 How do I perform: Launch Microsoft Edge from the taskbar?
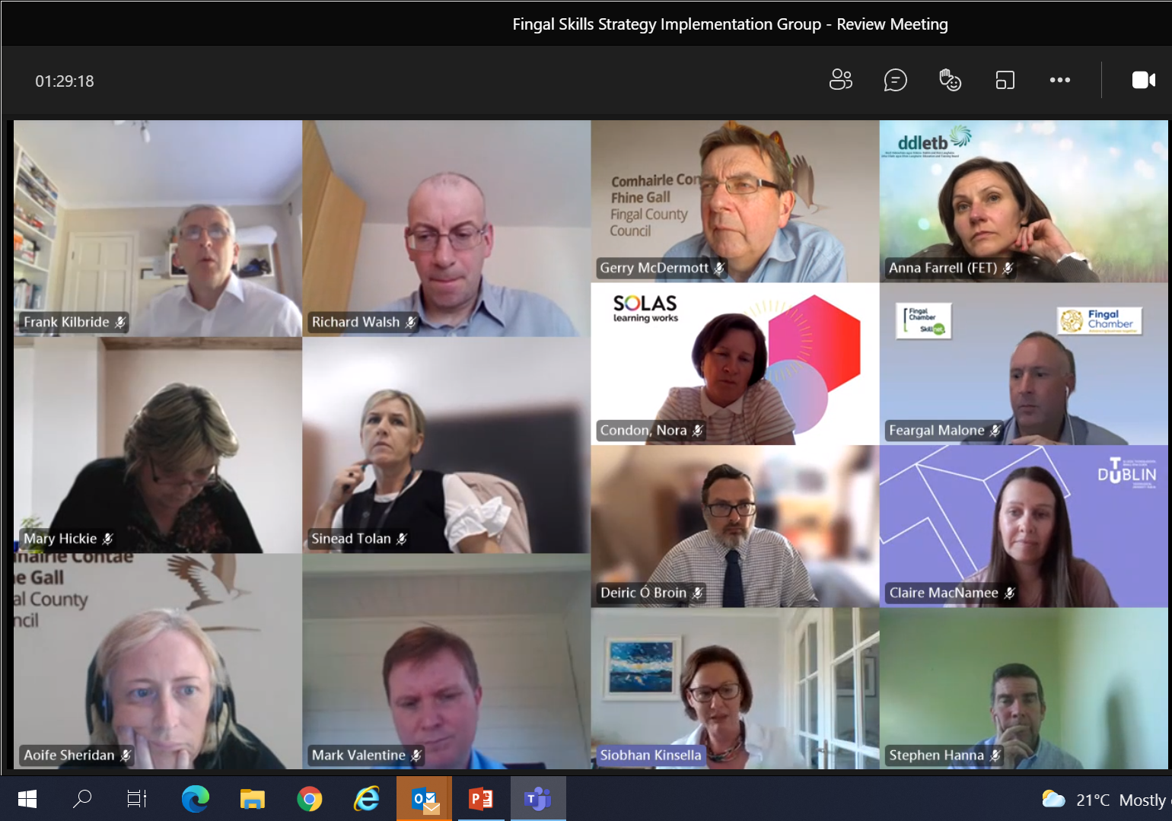195,799
